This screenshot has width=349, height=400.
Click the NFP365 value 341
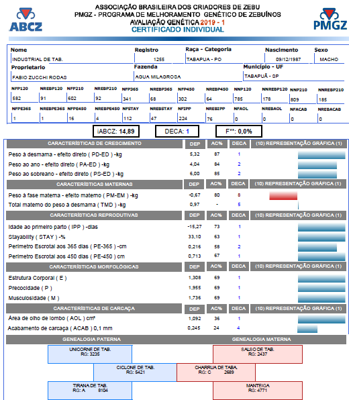point(127,99)
